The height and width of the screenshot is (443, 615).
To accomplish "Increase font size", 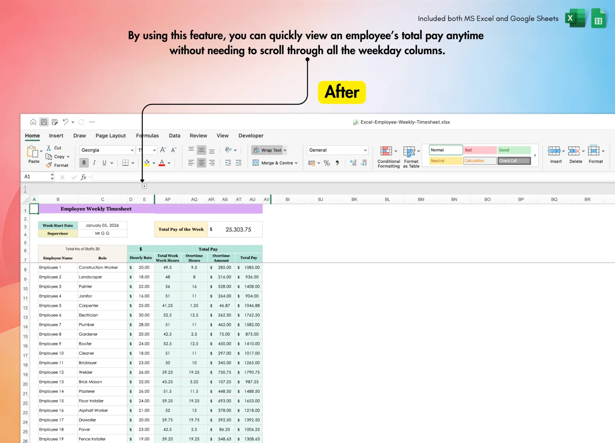I will point(163,150).
